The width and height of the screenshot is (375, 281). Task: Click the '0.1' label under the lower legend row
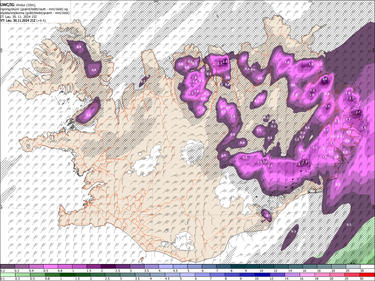point(2,279)
